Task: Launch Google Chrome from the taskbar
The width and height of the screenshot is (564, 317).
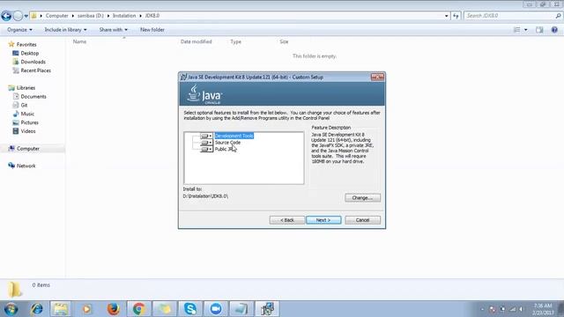Action: (139, 309)
